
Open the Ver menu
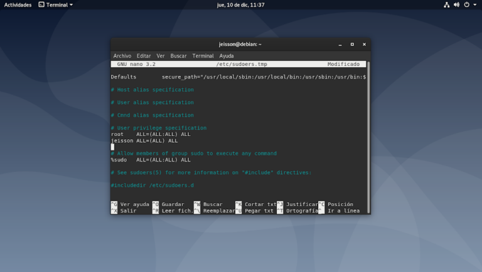point(161,56)
